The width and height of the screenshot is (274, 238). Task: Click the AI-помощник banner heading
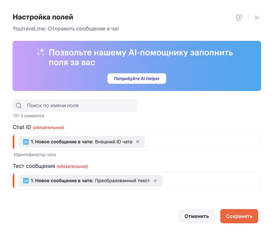tap(141, 57)
